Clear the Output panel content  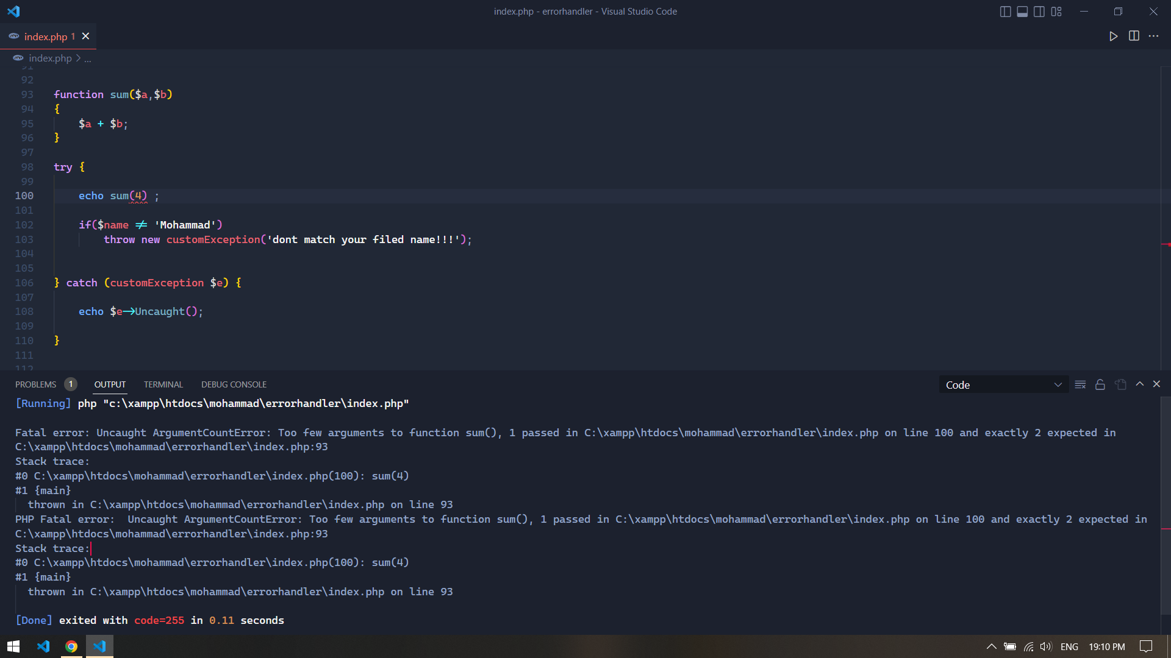pos(1081,384)
